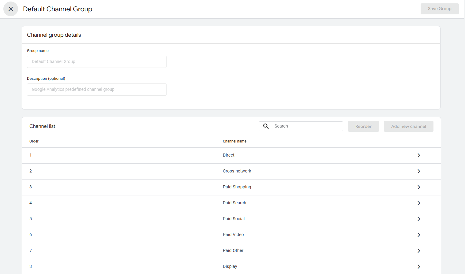Click the search magnifier icon
Image resolution: width=465 pixels, height=274 pixels.
click(266, 126)
